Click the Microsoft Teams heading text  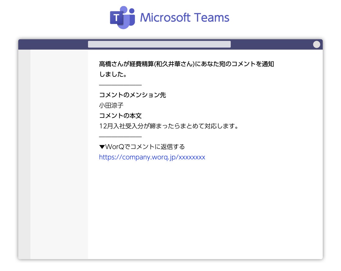point(185,18)
